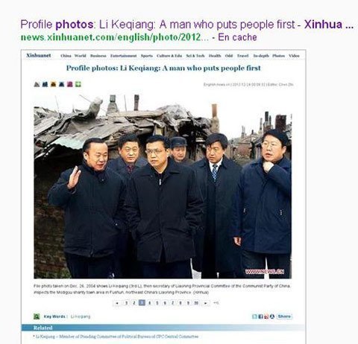
Task: Click the green icon in the article toolbar
Action: 78,84
